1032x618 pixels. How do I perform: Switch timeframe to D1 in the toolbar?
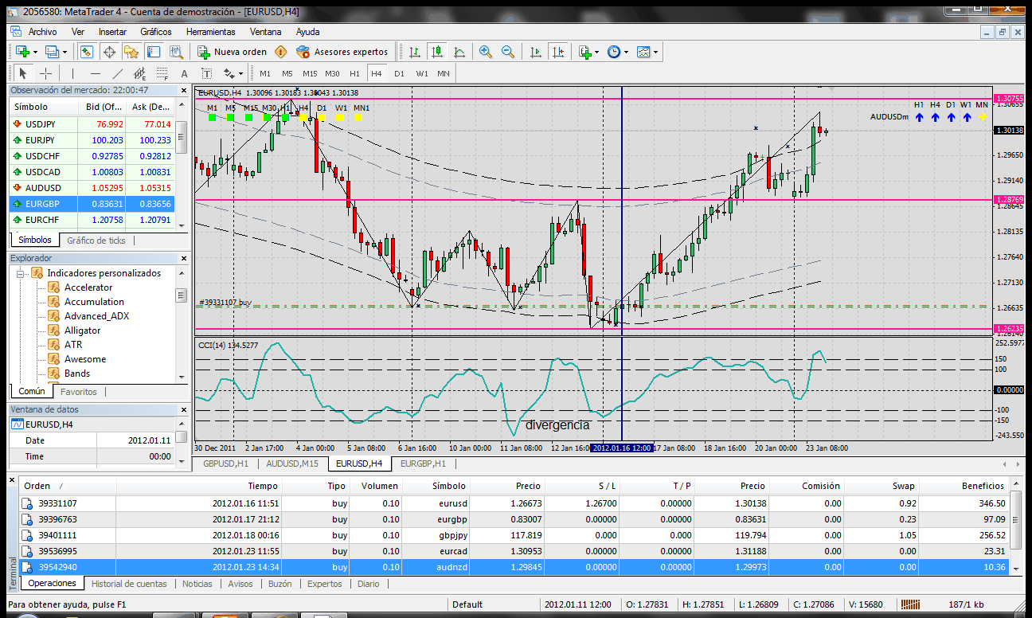[399, 73]
